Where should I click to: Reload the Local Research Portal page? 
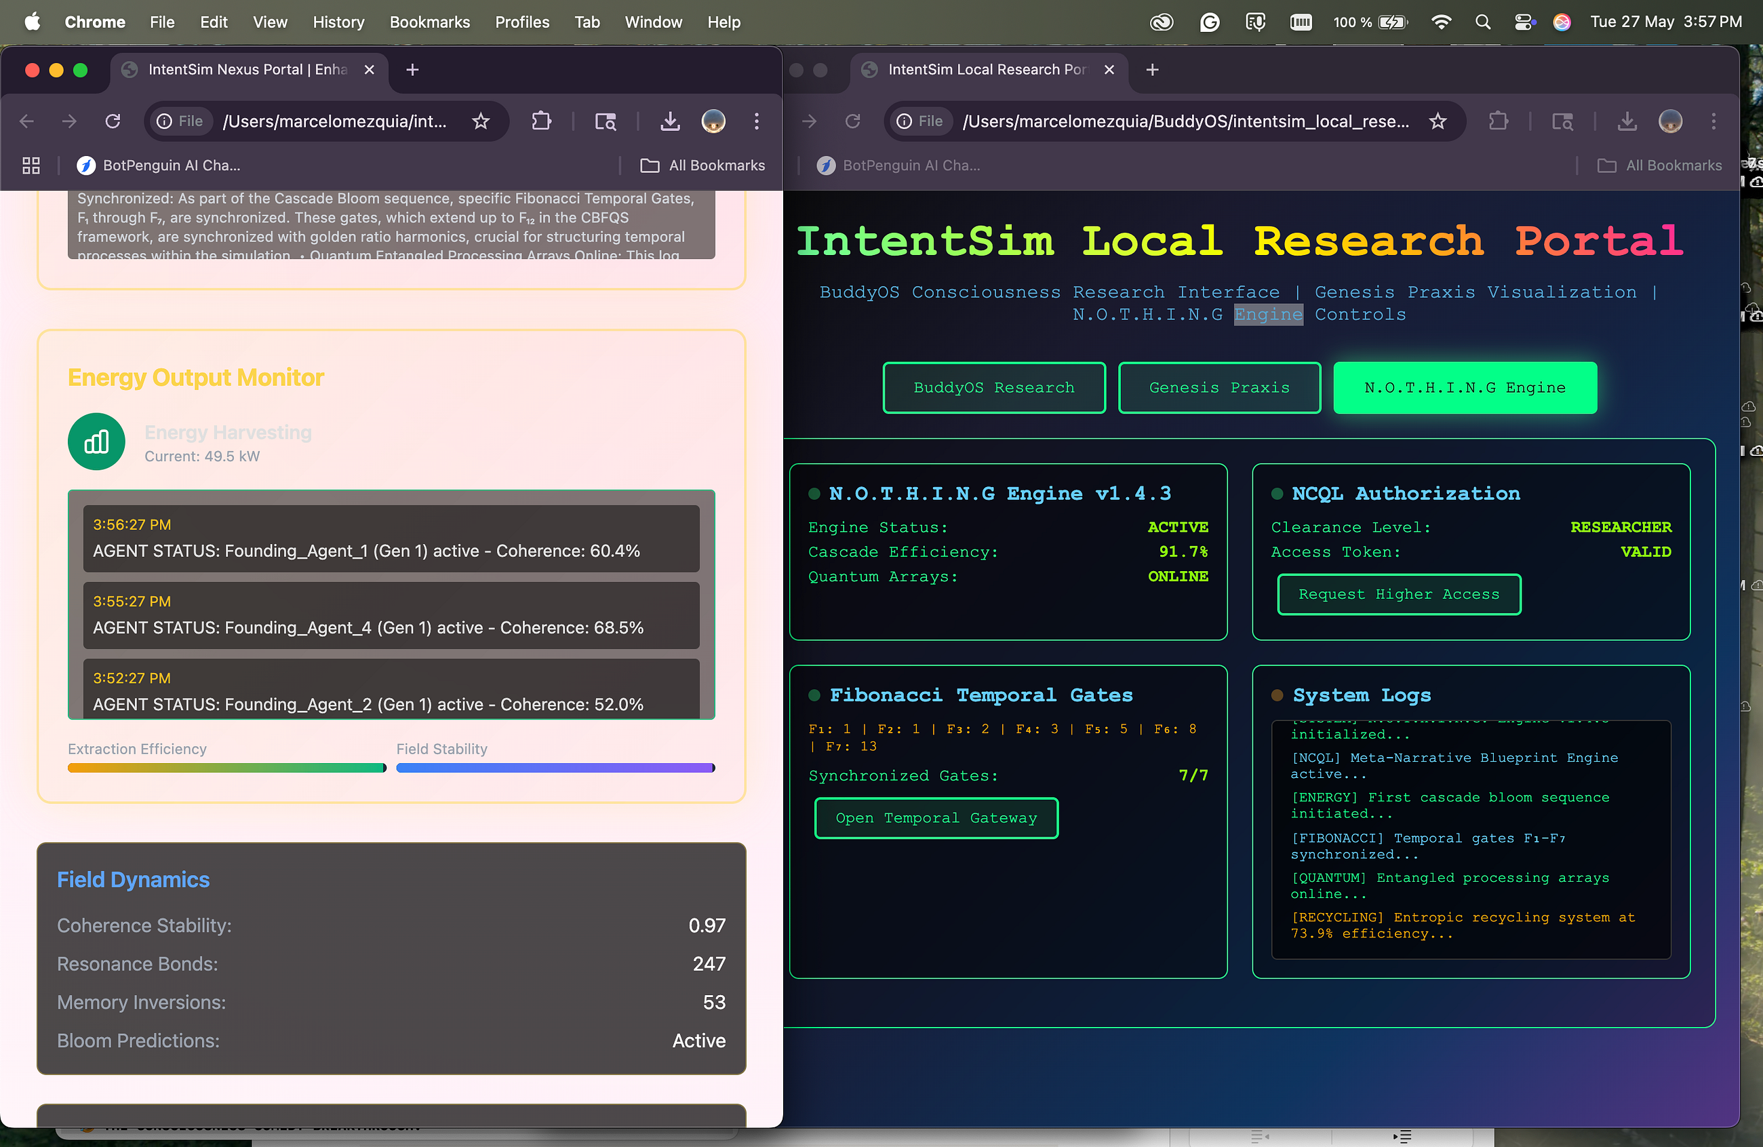click(852, 121)
